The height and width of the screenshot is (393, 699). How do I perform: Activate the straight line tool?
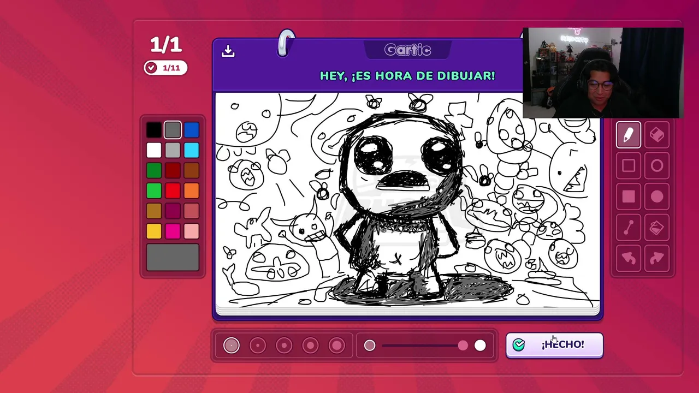[x=628, y=228]
